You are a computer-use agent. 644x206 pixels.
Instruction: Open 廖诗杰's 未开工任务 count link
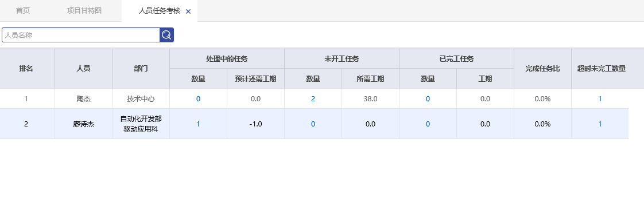click(x=313, y=124)
